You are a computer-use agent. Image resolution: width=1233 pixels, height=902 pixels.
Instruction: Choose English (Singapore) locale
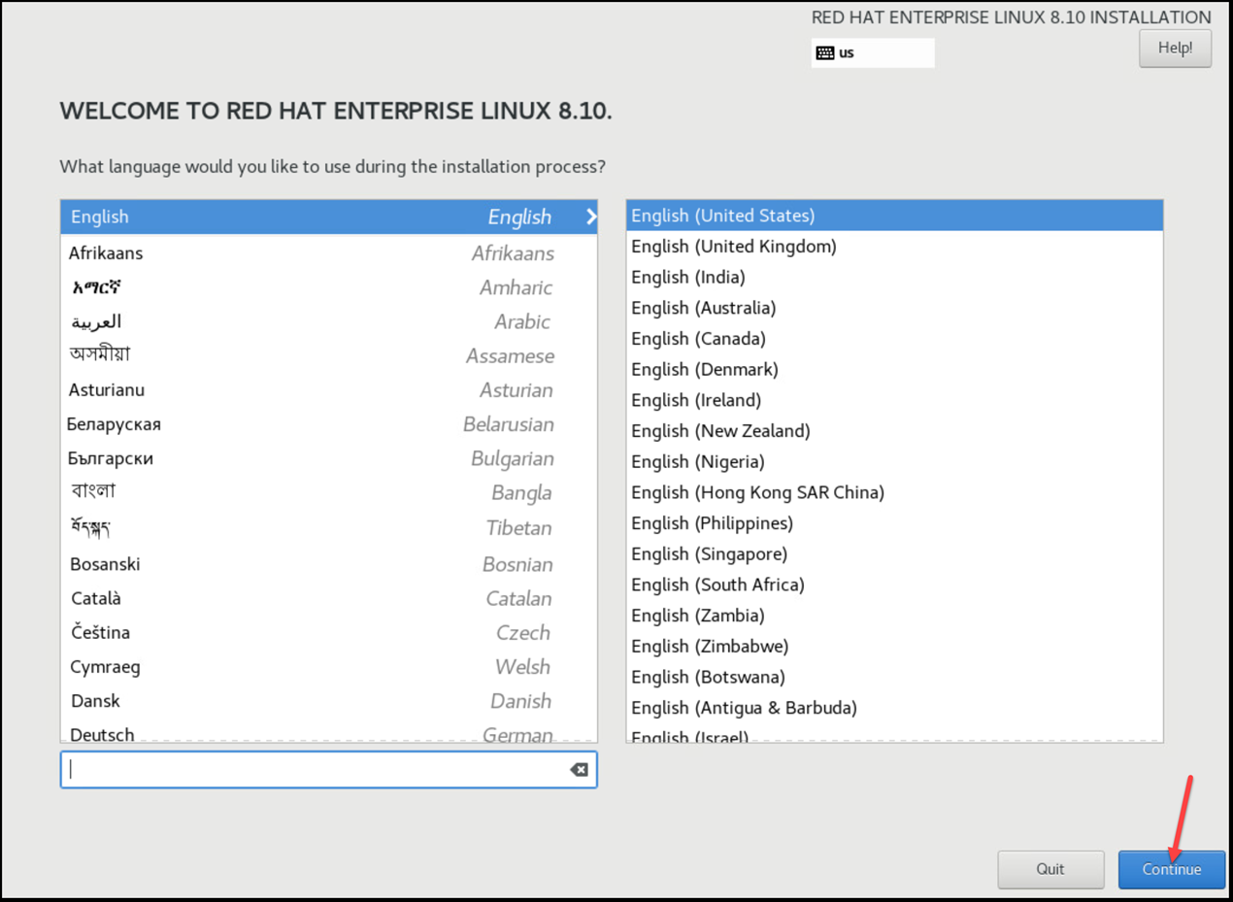coord(710,554)
